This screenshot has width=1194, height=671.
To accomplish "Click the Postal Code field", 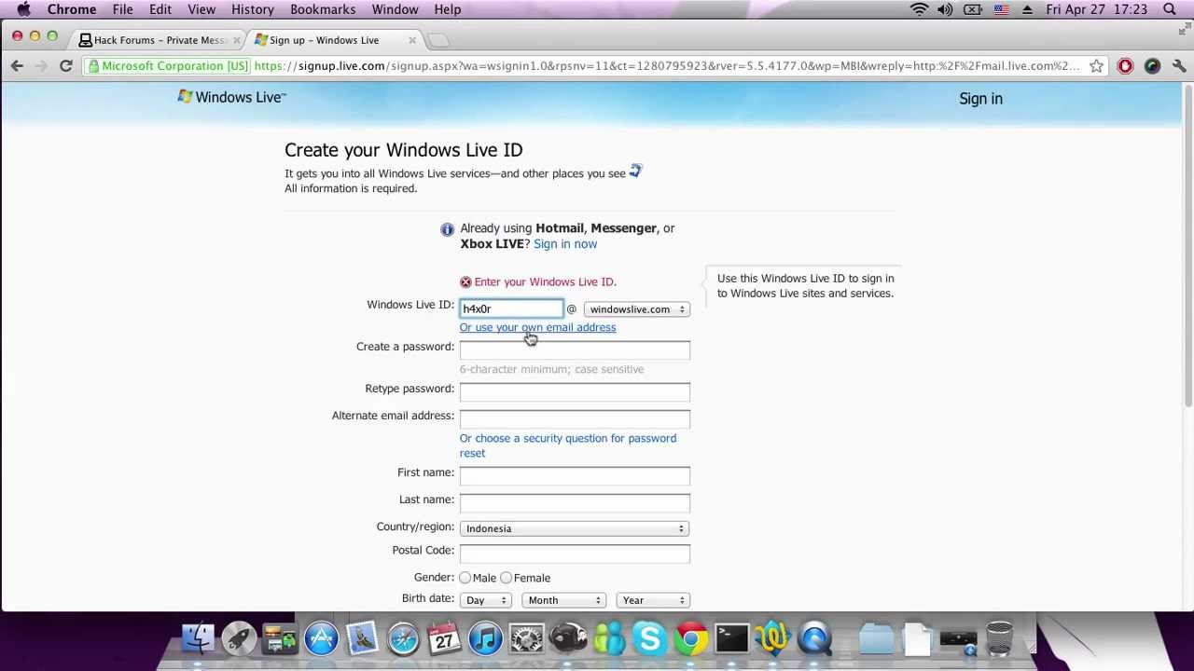I will click(575, 553).
